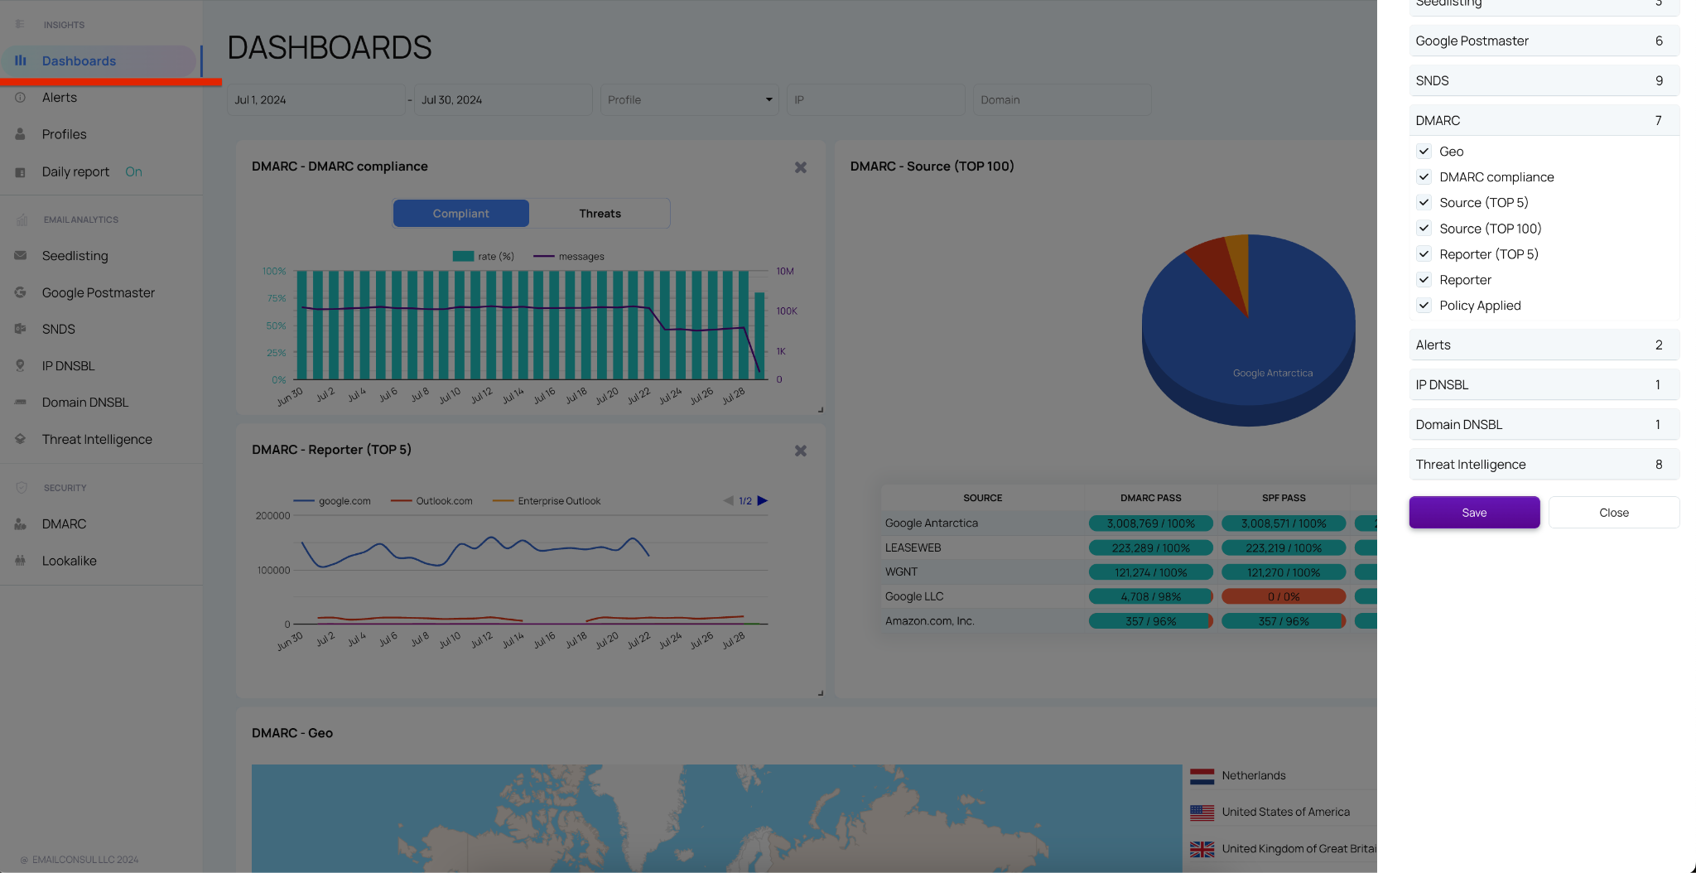
Task: Toggle Policy Applied checkbox
Action: [1424, 305]
